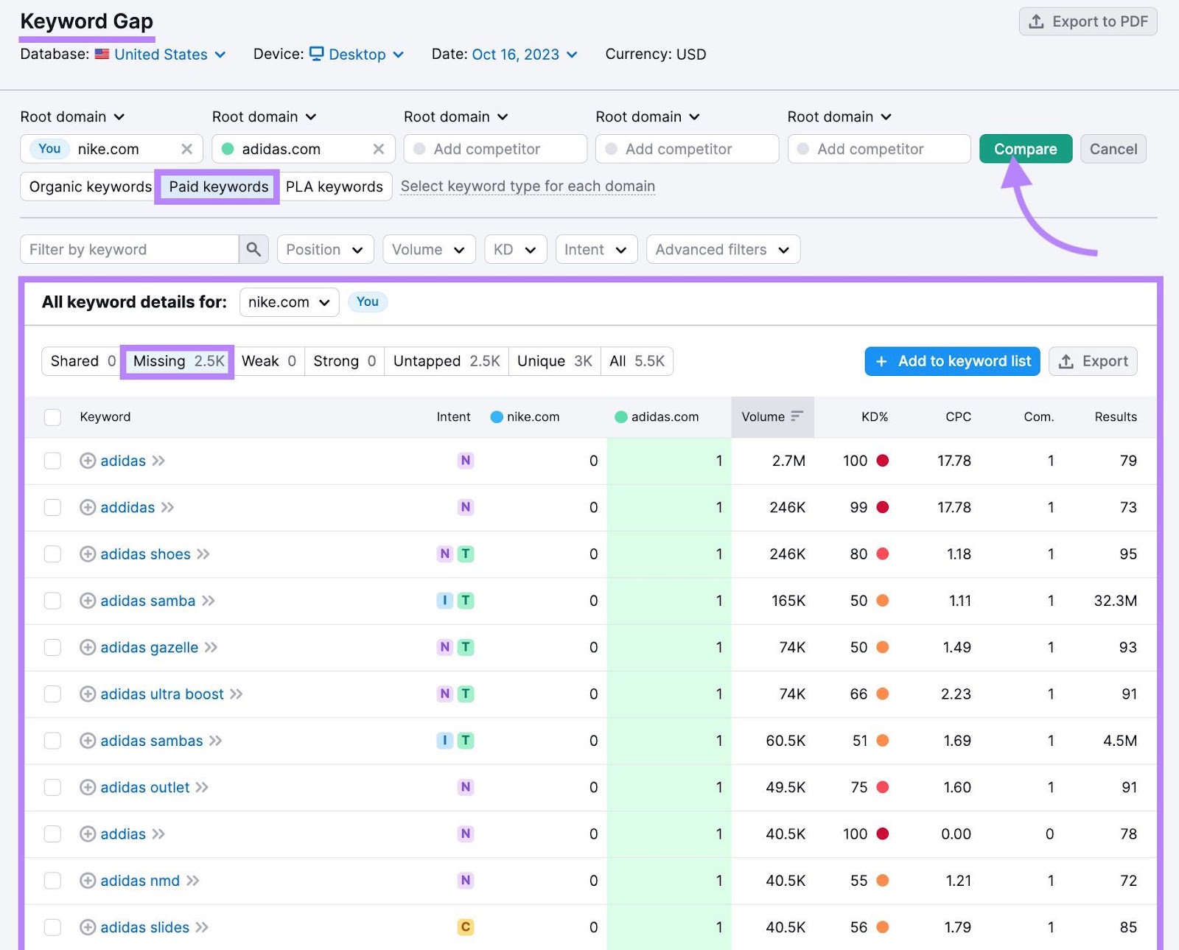
Task: Remove nike.com with its X icon
Action: (x=187, y=149)
